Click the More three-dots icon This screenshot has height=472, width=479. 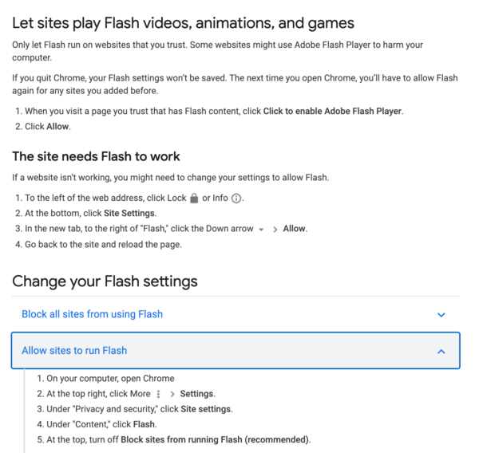coord(159,394)
